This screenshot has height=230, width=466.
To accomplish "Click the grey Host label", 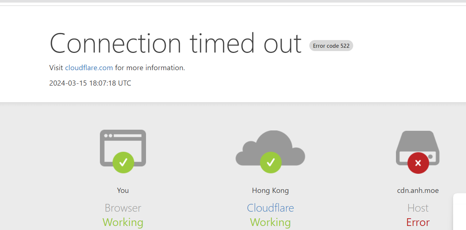I will pos(418,208).
